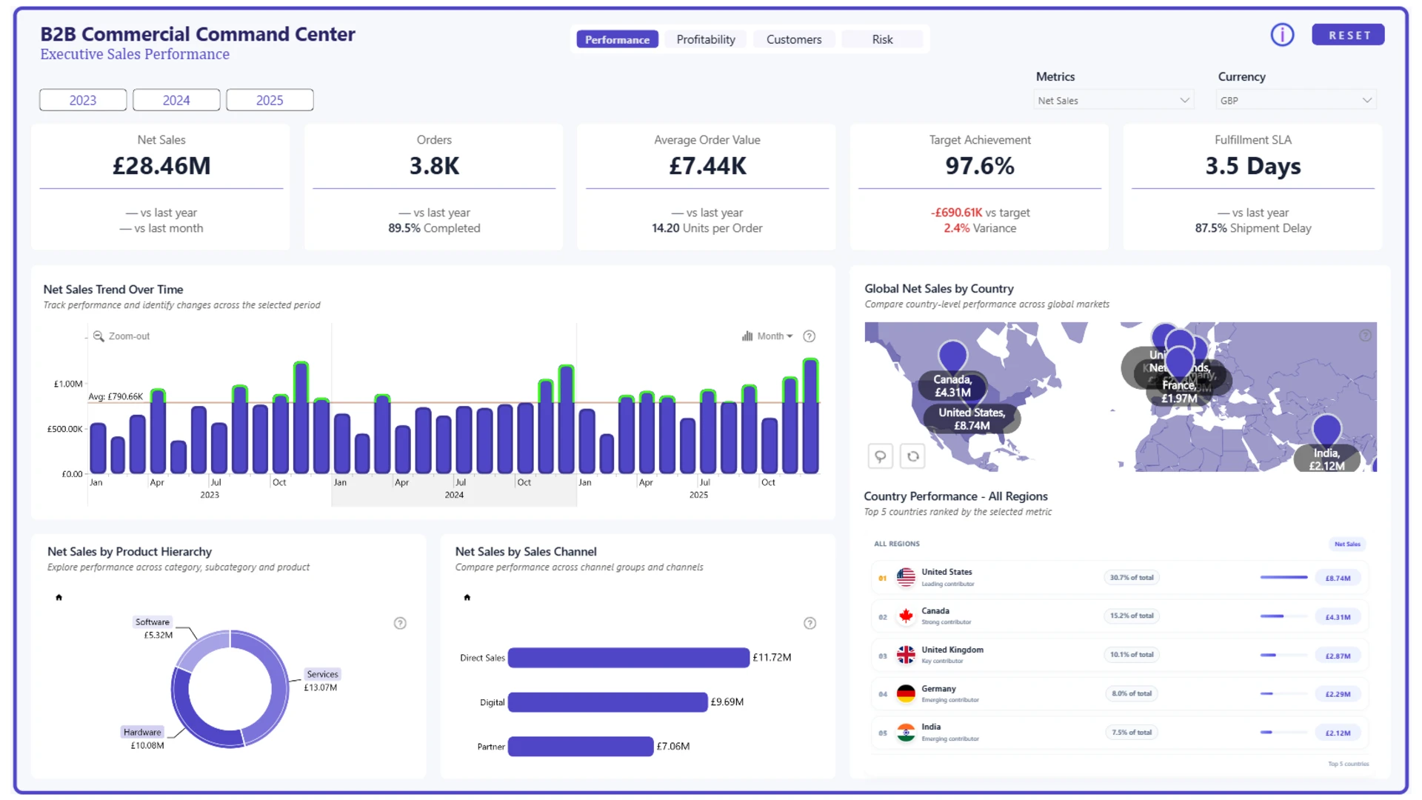The width and height of the screenshot is (1422, 800).
Task: Select the Partner channel bar
Action: pyautogui.click(x=581, y=747)
